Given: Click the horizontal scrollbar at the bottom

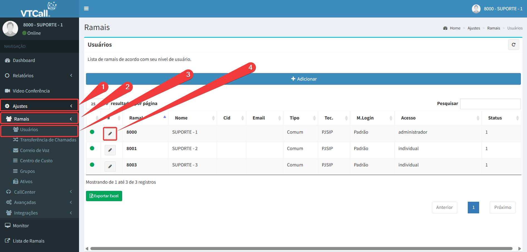Looking at the screenshot, I should point(301,248).
